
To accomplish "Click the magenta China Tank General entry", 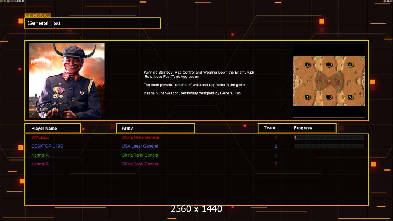I will (x=140, y=164).
